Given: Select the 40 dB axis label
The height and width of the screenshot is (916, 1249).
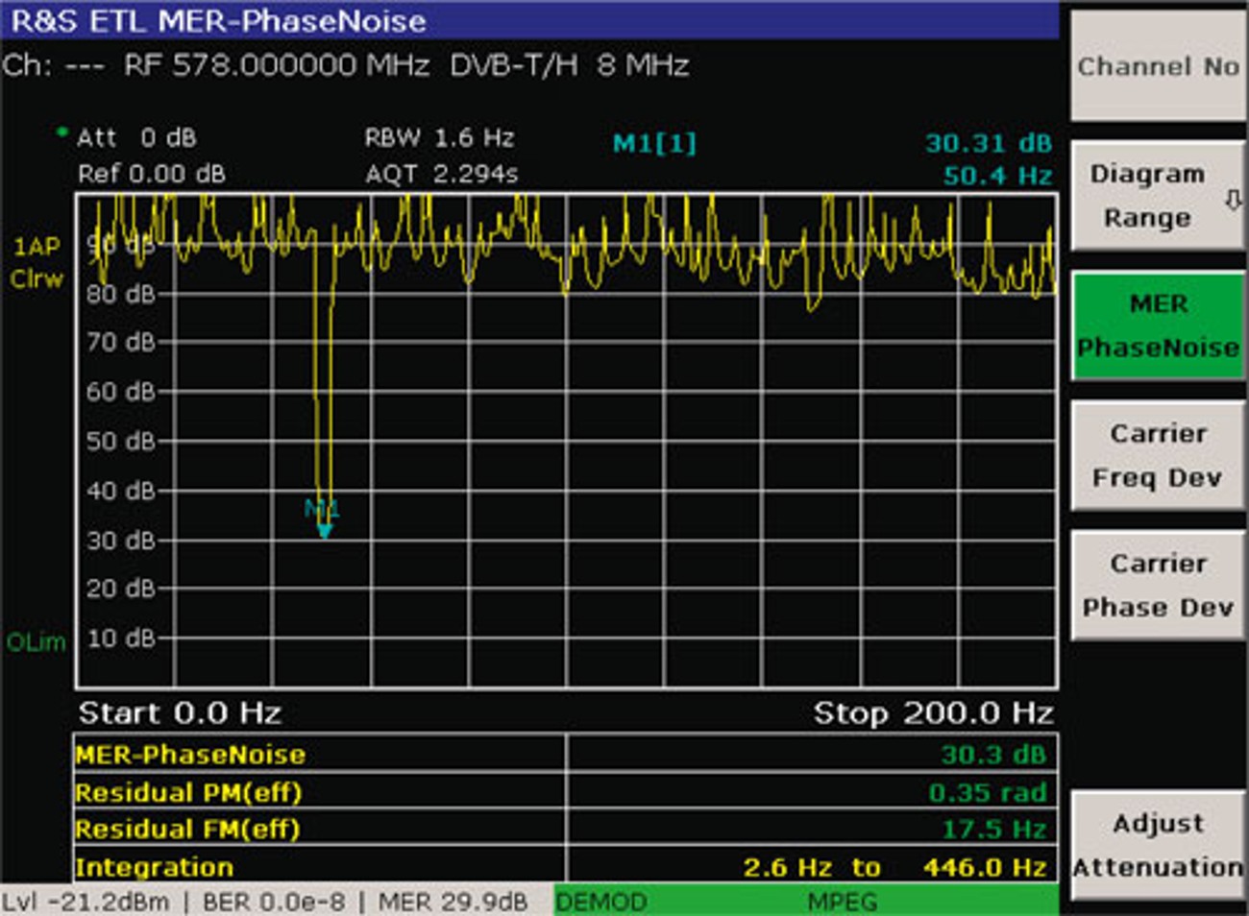Looking at the screenshot, I should tap(121, 491).
